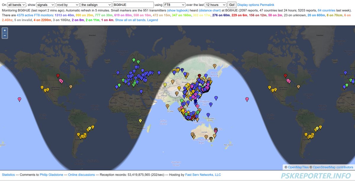
Task: Filter by '347 on 160m' band entry
Action: point(181,15)
